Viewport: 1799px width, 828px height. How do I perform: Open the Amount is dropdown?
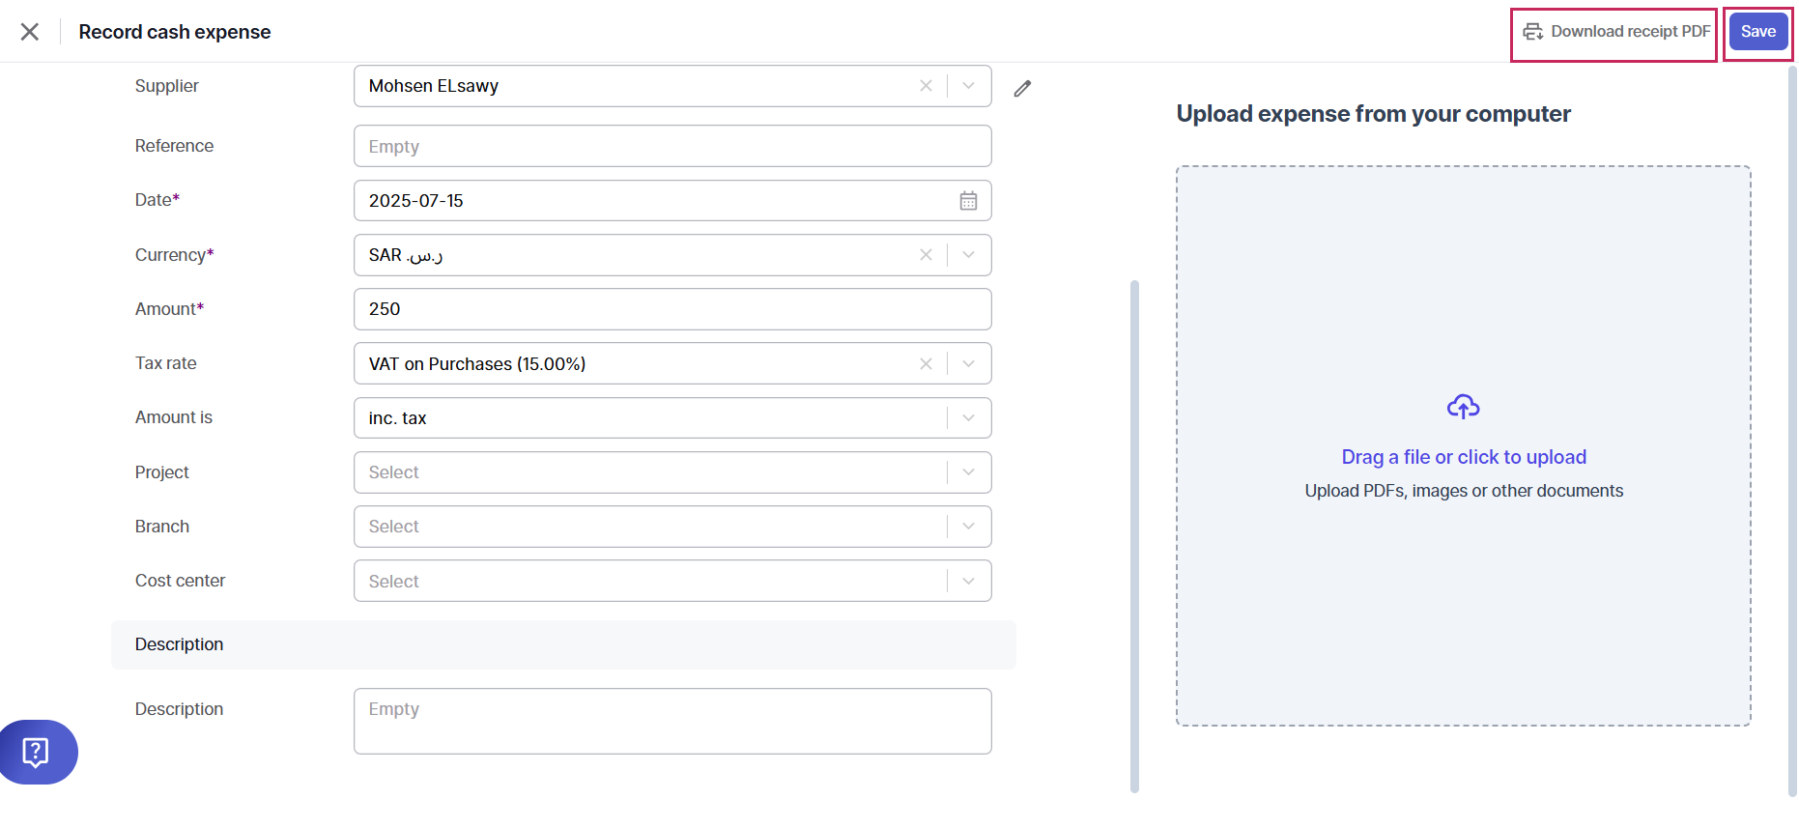(x=969, y=418)
